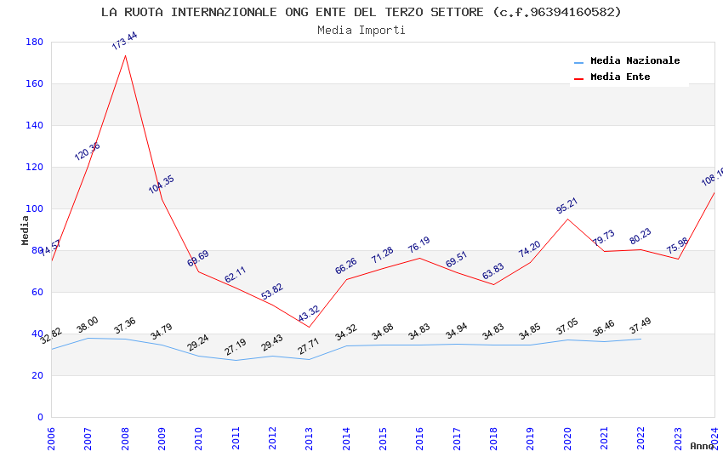The height and width of the screenshot is (468, 723).
Task: Click the 37.05 national average label
Action: [x=566, y=327]
